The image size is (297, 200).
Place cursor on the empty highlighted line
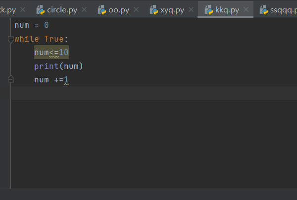[154, 93]
